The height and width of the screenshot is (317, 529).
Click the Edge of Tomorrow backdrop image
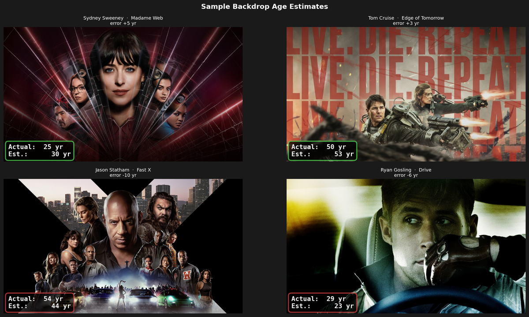[x=406, y=94]
